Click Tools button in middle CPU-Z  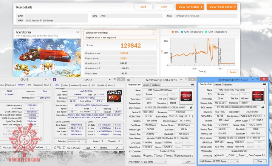(x=88, y=148)
